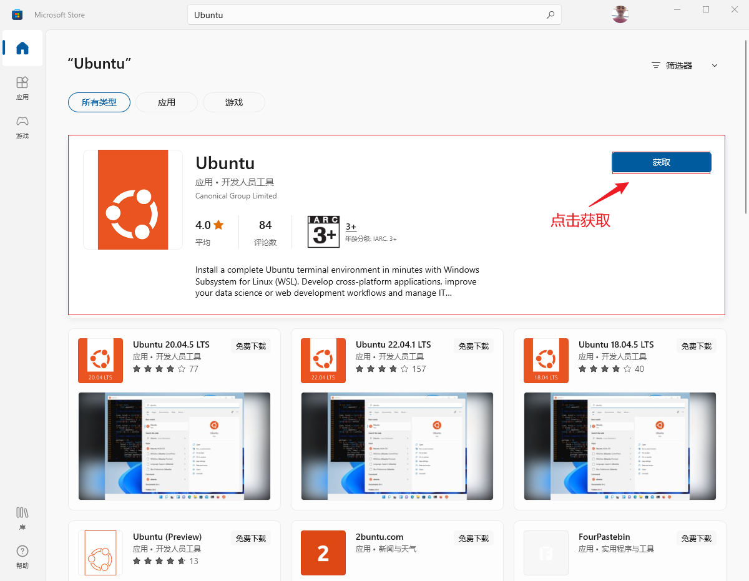Open the 3+ age rating link

point(351,227)
